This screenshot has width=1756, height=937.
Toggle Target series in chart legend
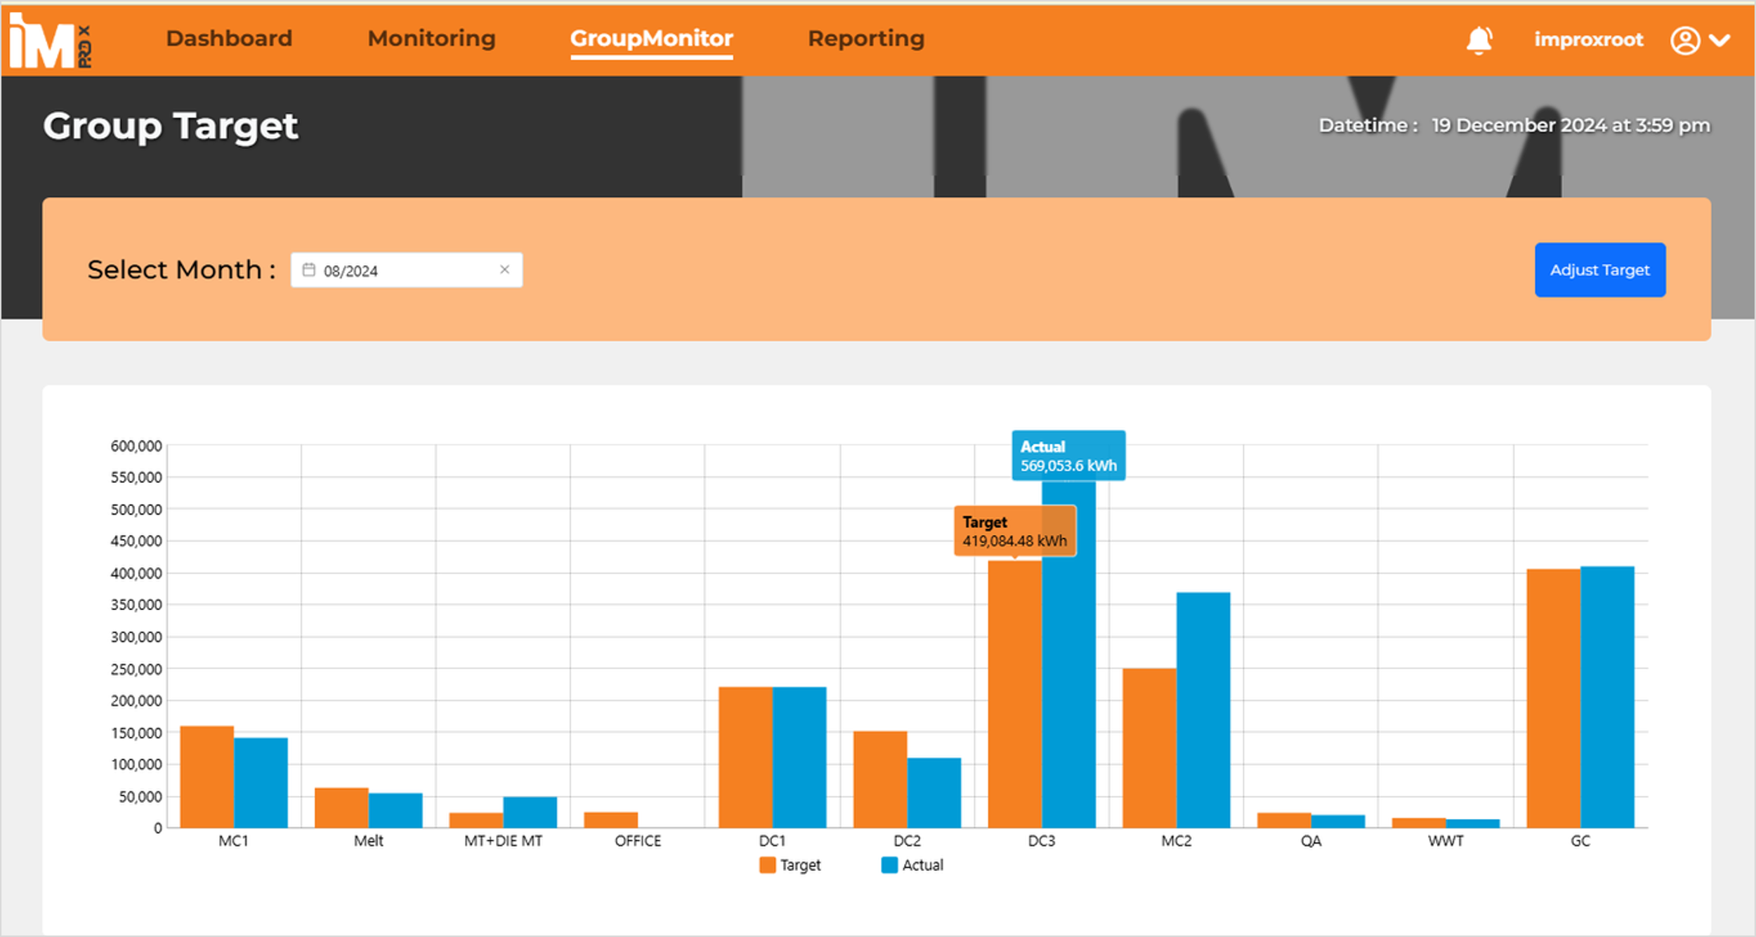pos(800,865)
